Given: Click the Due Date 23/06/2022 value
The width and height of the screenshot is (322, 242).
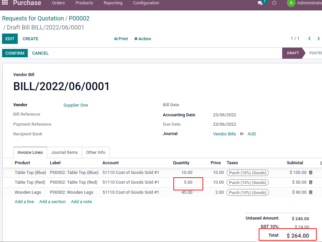Looking at the screenshot, I should pyautogui.click(x=225, y=124).
